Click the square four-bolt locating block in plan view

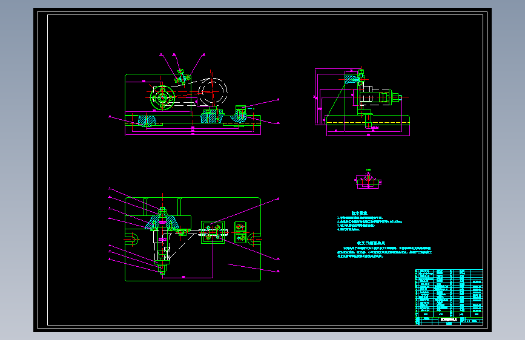point(213,232)
